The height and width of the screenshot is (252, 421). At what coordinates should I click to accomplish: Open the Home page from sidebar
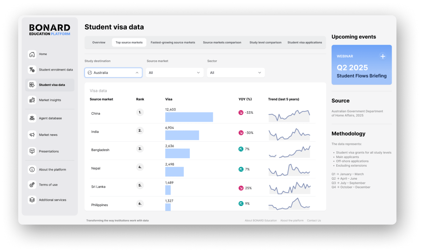coord(32,54)
